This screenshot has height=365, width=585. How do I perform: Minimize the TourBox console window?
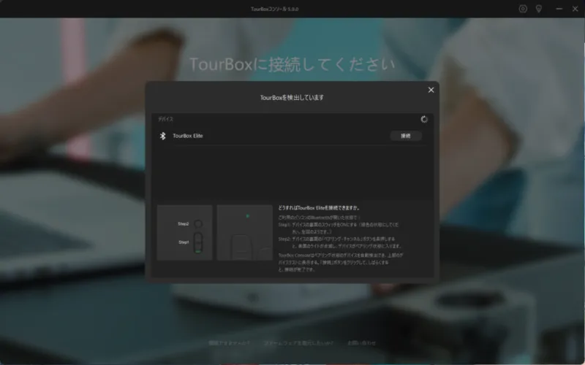(x=559, y=9)
